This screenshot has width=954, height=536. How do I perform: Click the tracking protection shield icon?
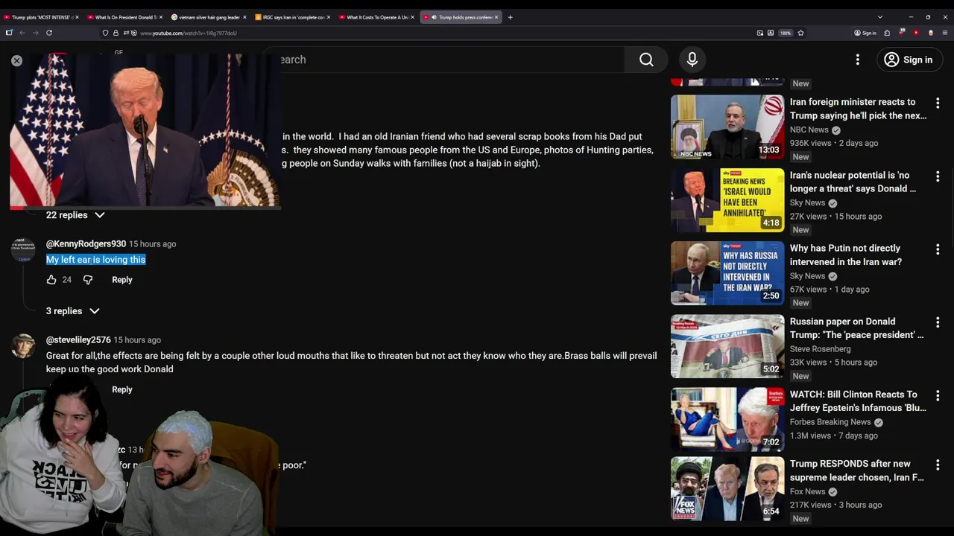[x=106, y=33]
